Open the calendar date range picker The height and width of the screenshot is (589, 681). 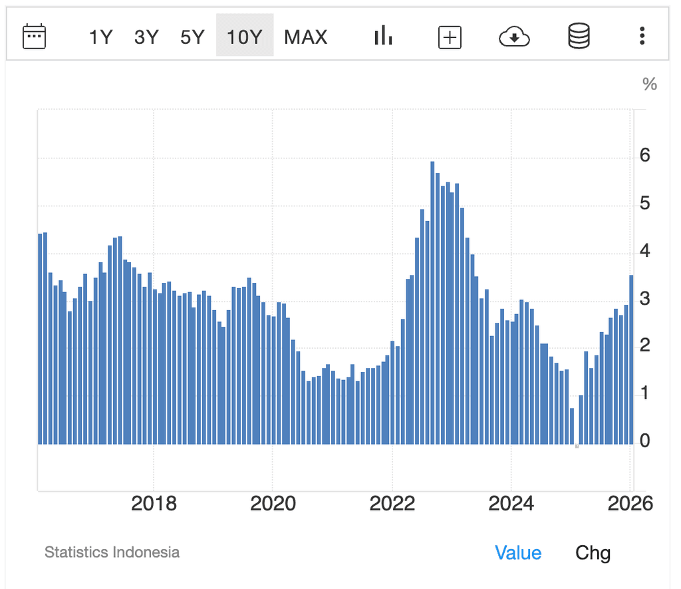click(x=34, y=36)
